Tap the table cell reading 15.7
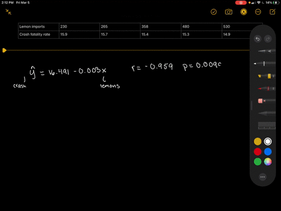This screenshot has width=281, height=211. tap(120, 35)
